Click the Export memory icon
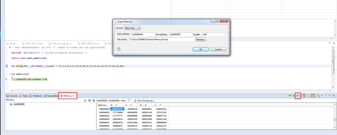The width and height of the screenshot is (337, 135). [298, 96]
